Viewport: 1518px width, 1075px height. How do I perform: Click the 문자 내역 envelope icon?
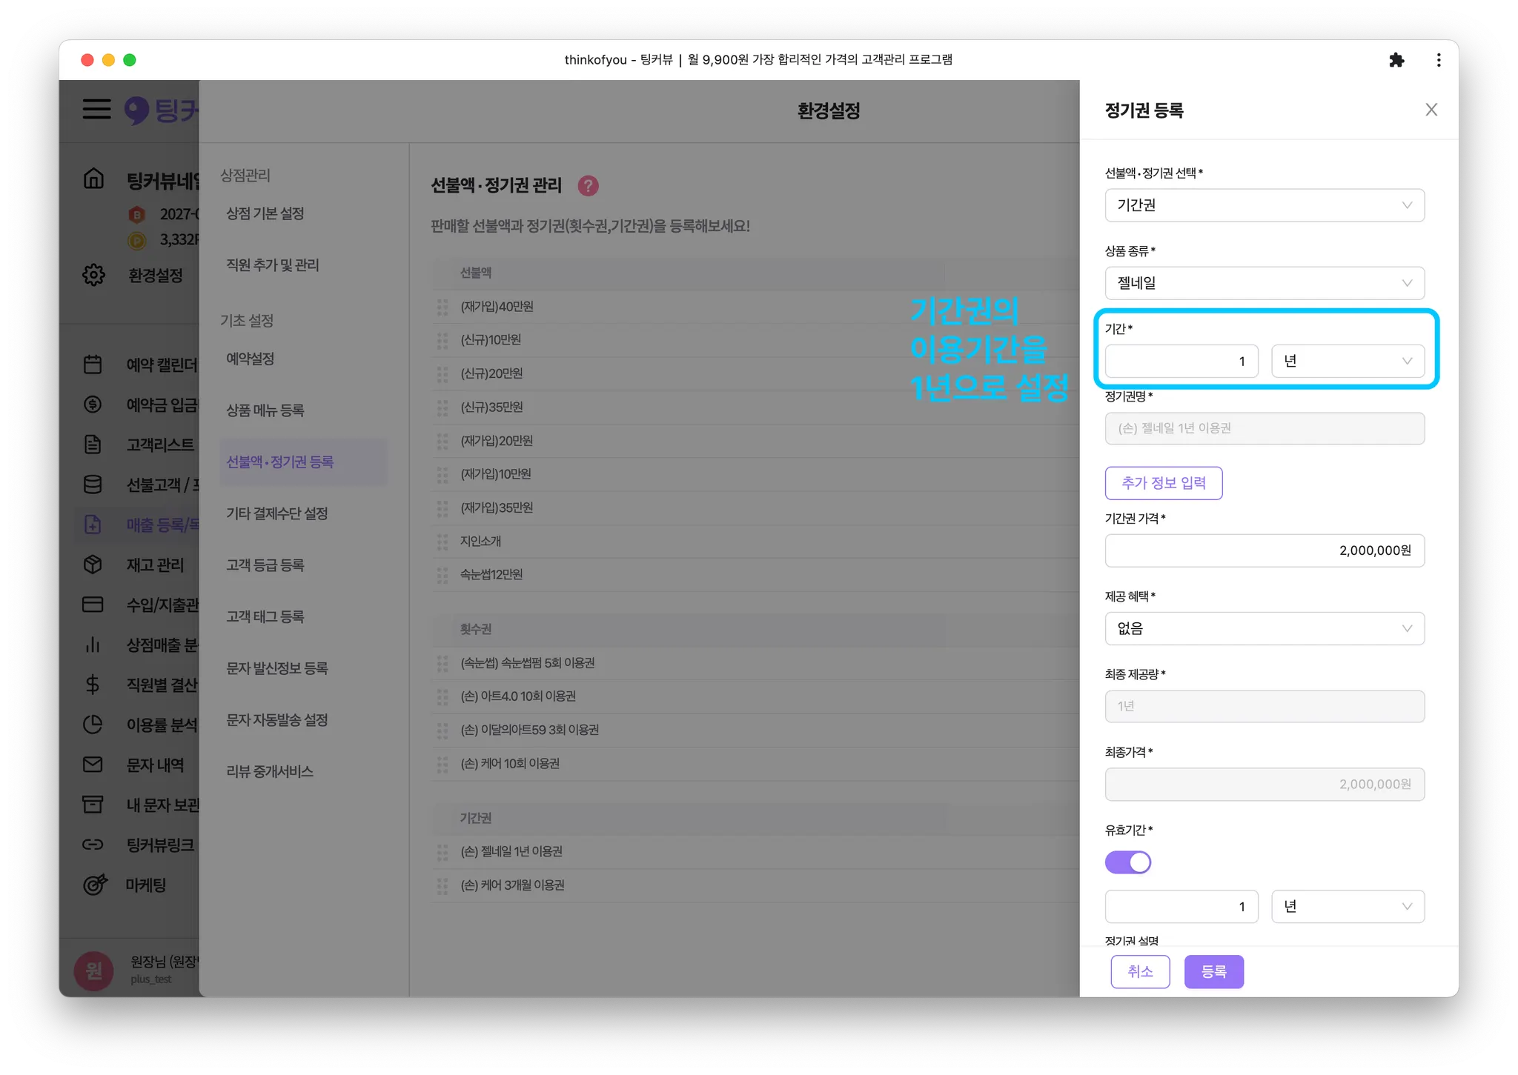tap(93, 765)
